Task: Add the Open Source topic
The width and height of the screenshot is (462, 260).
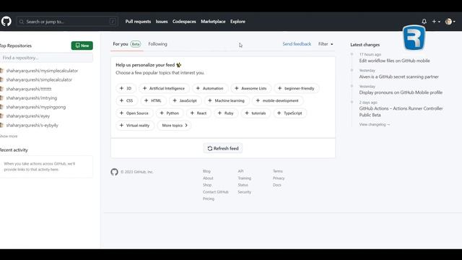Action: (134, 113)
